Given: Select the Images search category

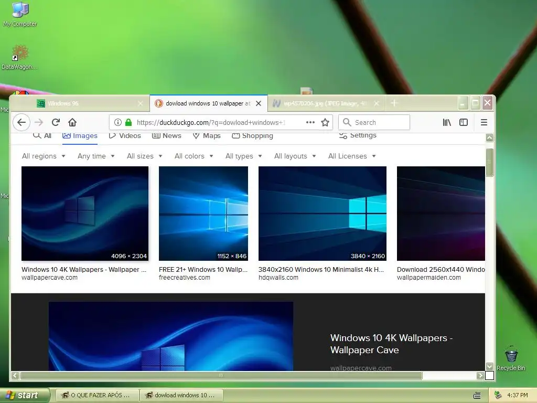Looking at the screenshot, I should 80,136.
